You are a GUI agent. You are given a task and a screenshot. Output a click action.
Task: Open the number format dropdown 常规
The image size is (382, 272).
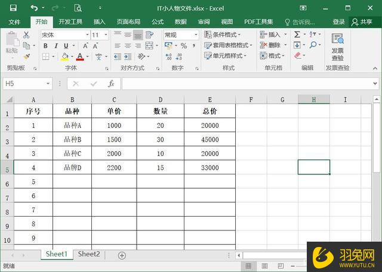coord(196,35)
